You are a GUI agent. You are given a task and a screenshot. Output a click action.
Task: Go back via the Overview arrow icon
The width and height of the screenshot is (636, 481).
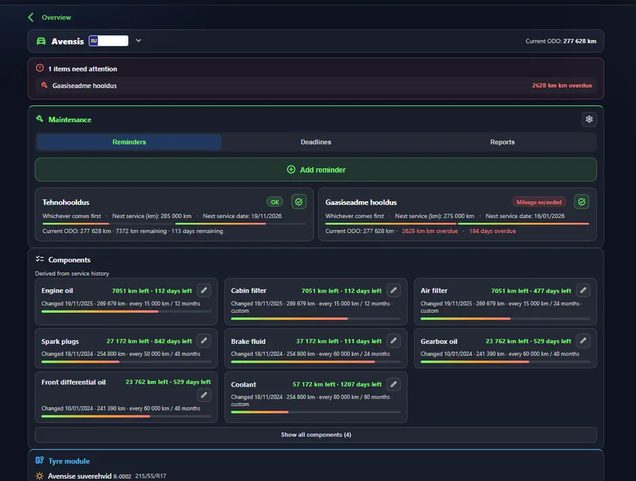pyautogui.click(x=31, y=18)
